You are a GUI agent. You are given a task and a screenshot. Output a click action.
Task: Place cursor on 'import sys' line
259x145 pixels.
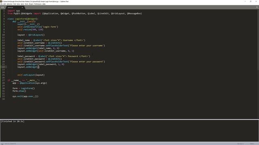pos(14,11)
